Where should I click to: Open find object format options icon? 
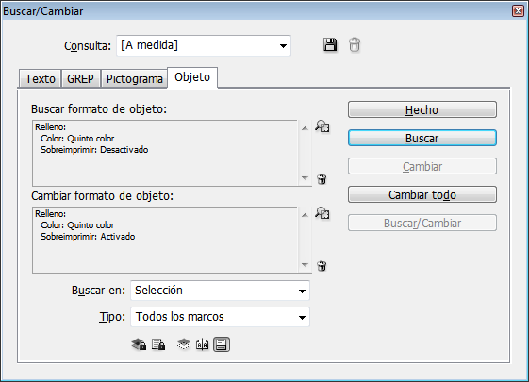point(322,126)
